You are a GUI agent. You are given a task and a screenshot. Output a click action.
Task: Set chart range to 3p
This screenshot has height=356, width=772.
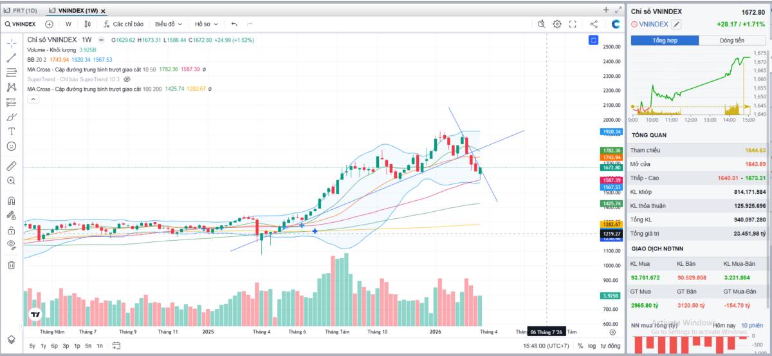[66, 346]
